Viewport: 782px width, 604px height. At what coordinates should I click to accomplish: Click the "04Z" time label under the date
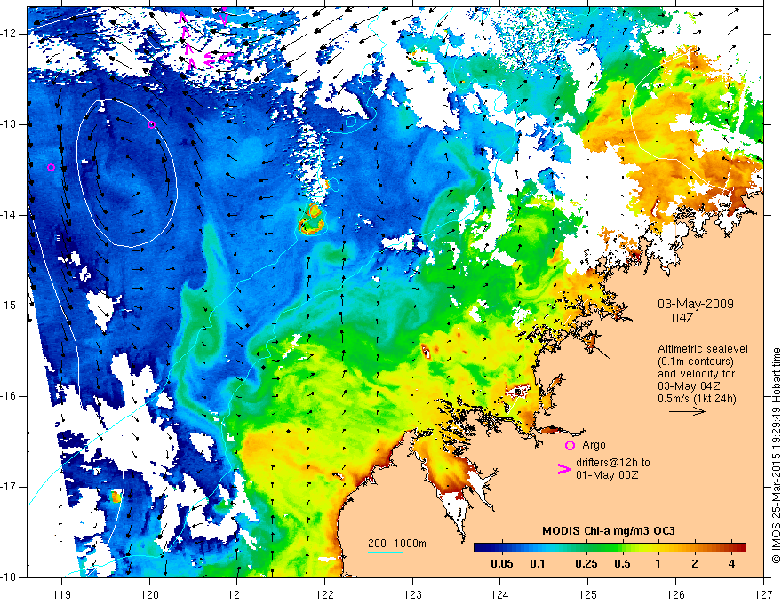682,318
